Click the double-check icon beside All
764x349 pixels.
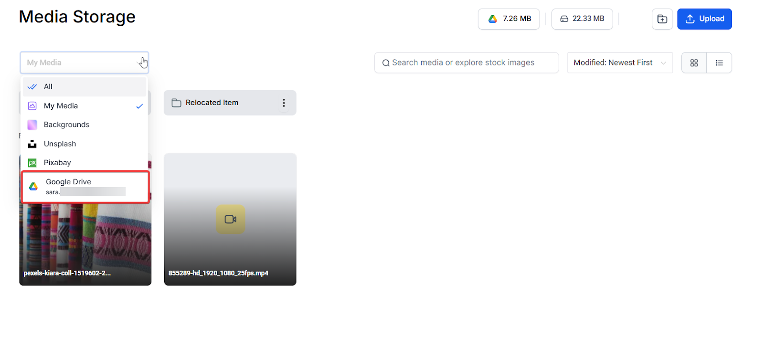coord(32,87)
